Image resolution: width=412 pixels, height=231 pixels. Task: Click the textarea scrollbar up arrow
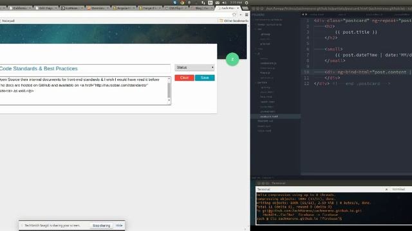coord(169,78)
